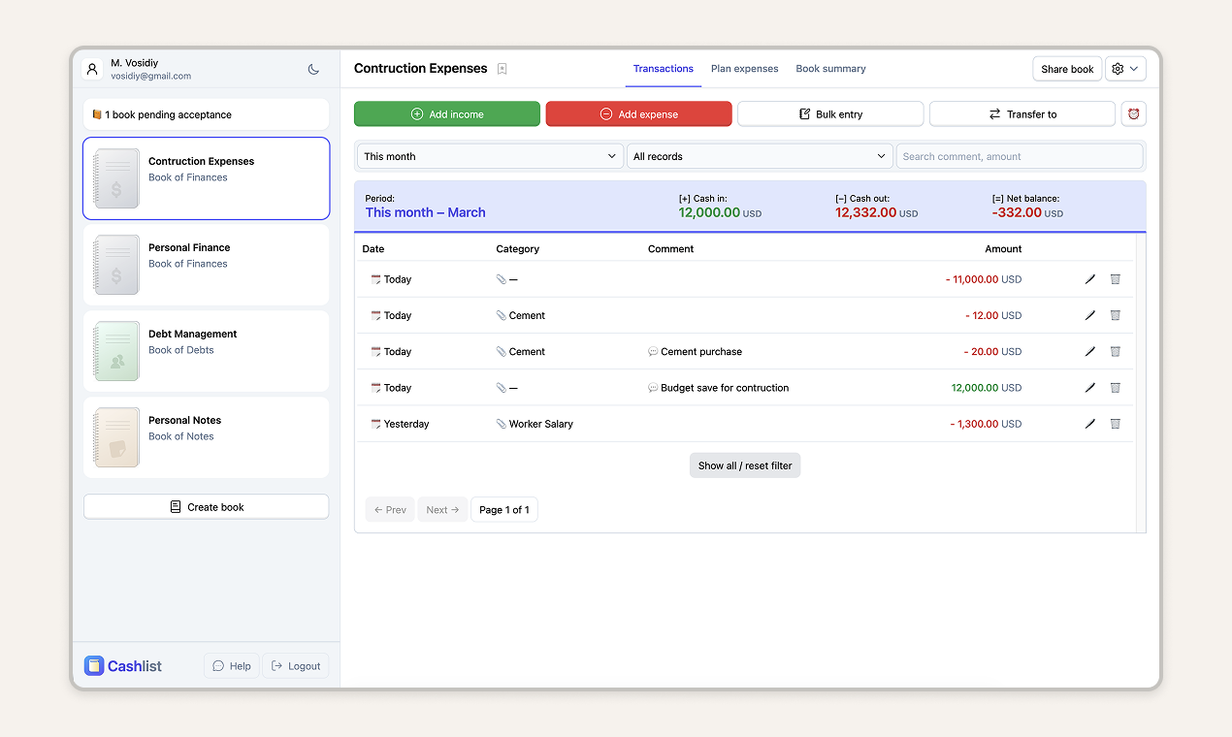1232x737 pixels.
Task: Open the All records filter dropdown
Action: point(760,155)
